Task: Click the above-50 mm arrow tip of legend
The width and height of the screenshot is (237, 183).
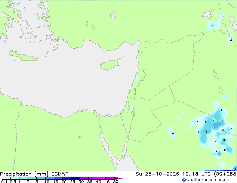Action: click(118, 178)
